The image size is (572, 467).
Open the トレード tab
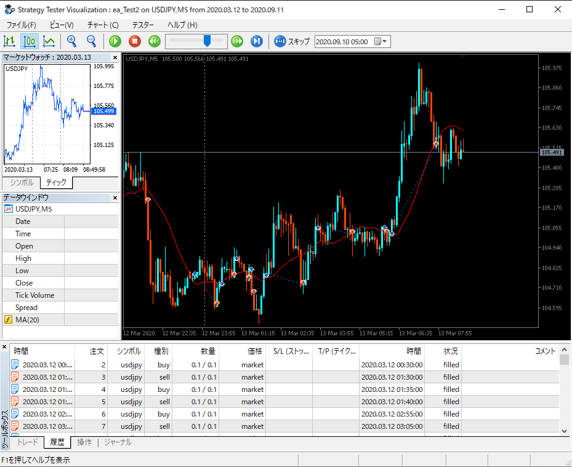pyautogui.click(x=27, y=442)
